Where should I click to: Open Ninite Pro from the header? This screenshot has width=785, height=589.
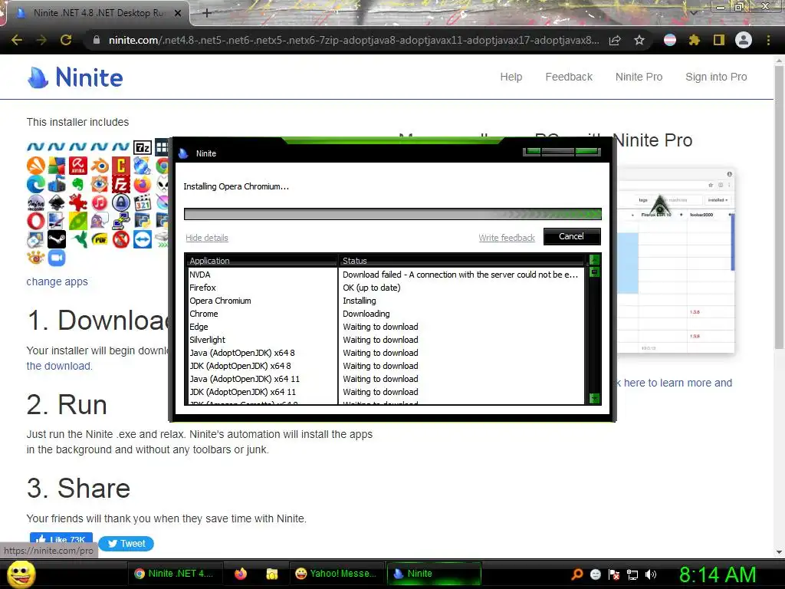point(639,77)
